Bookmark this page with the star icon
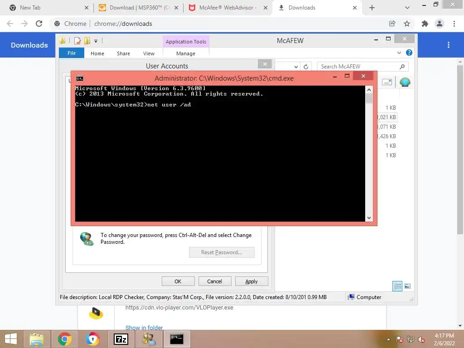Image resolution: width=464 pixels, height=348 pixels. coord(407,24)
